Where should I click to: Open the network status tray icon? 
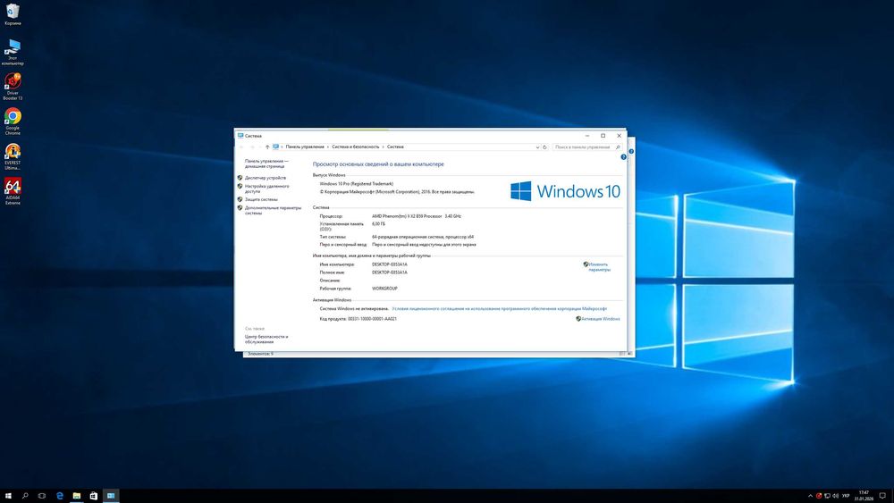[827, 496]
